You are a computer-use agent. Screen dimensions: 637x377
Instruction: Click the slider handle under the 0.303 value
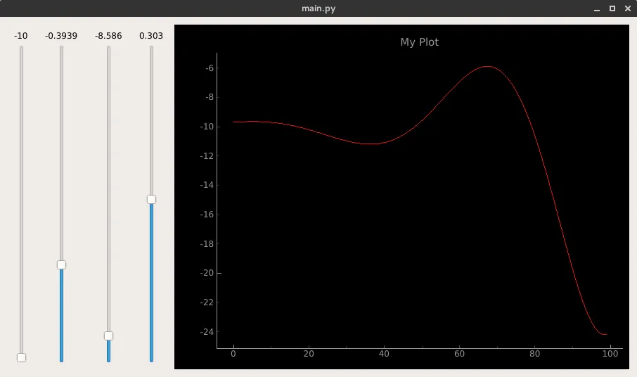tap(151, 199)
